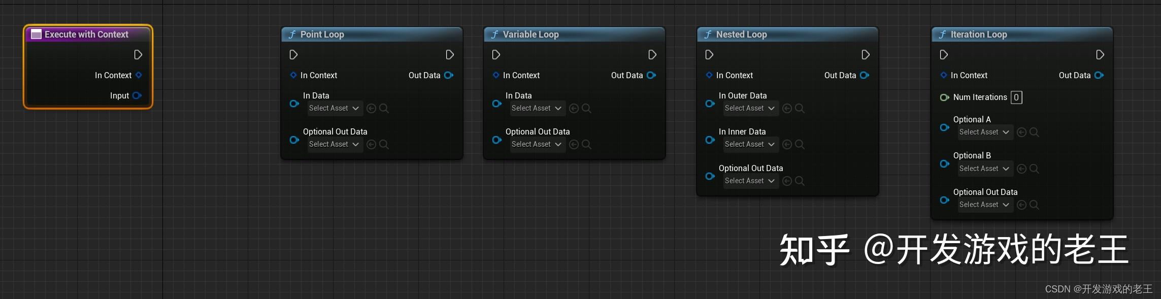Open Variable Loop Optional Out Data asset dropdown
Screen dimensions: 1161x299
[x=537, y=144]
